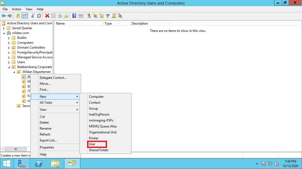Toggle the Show/Hide Console Tree icon
The width and height of the screenshot is (302, 169).
(24, 16)
